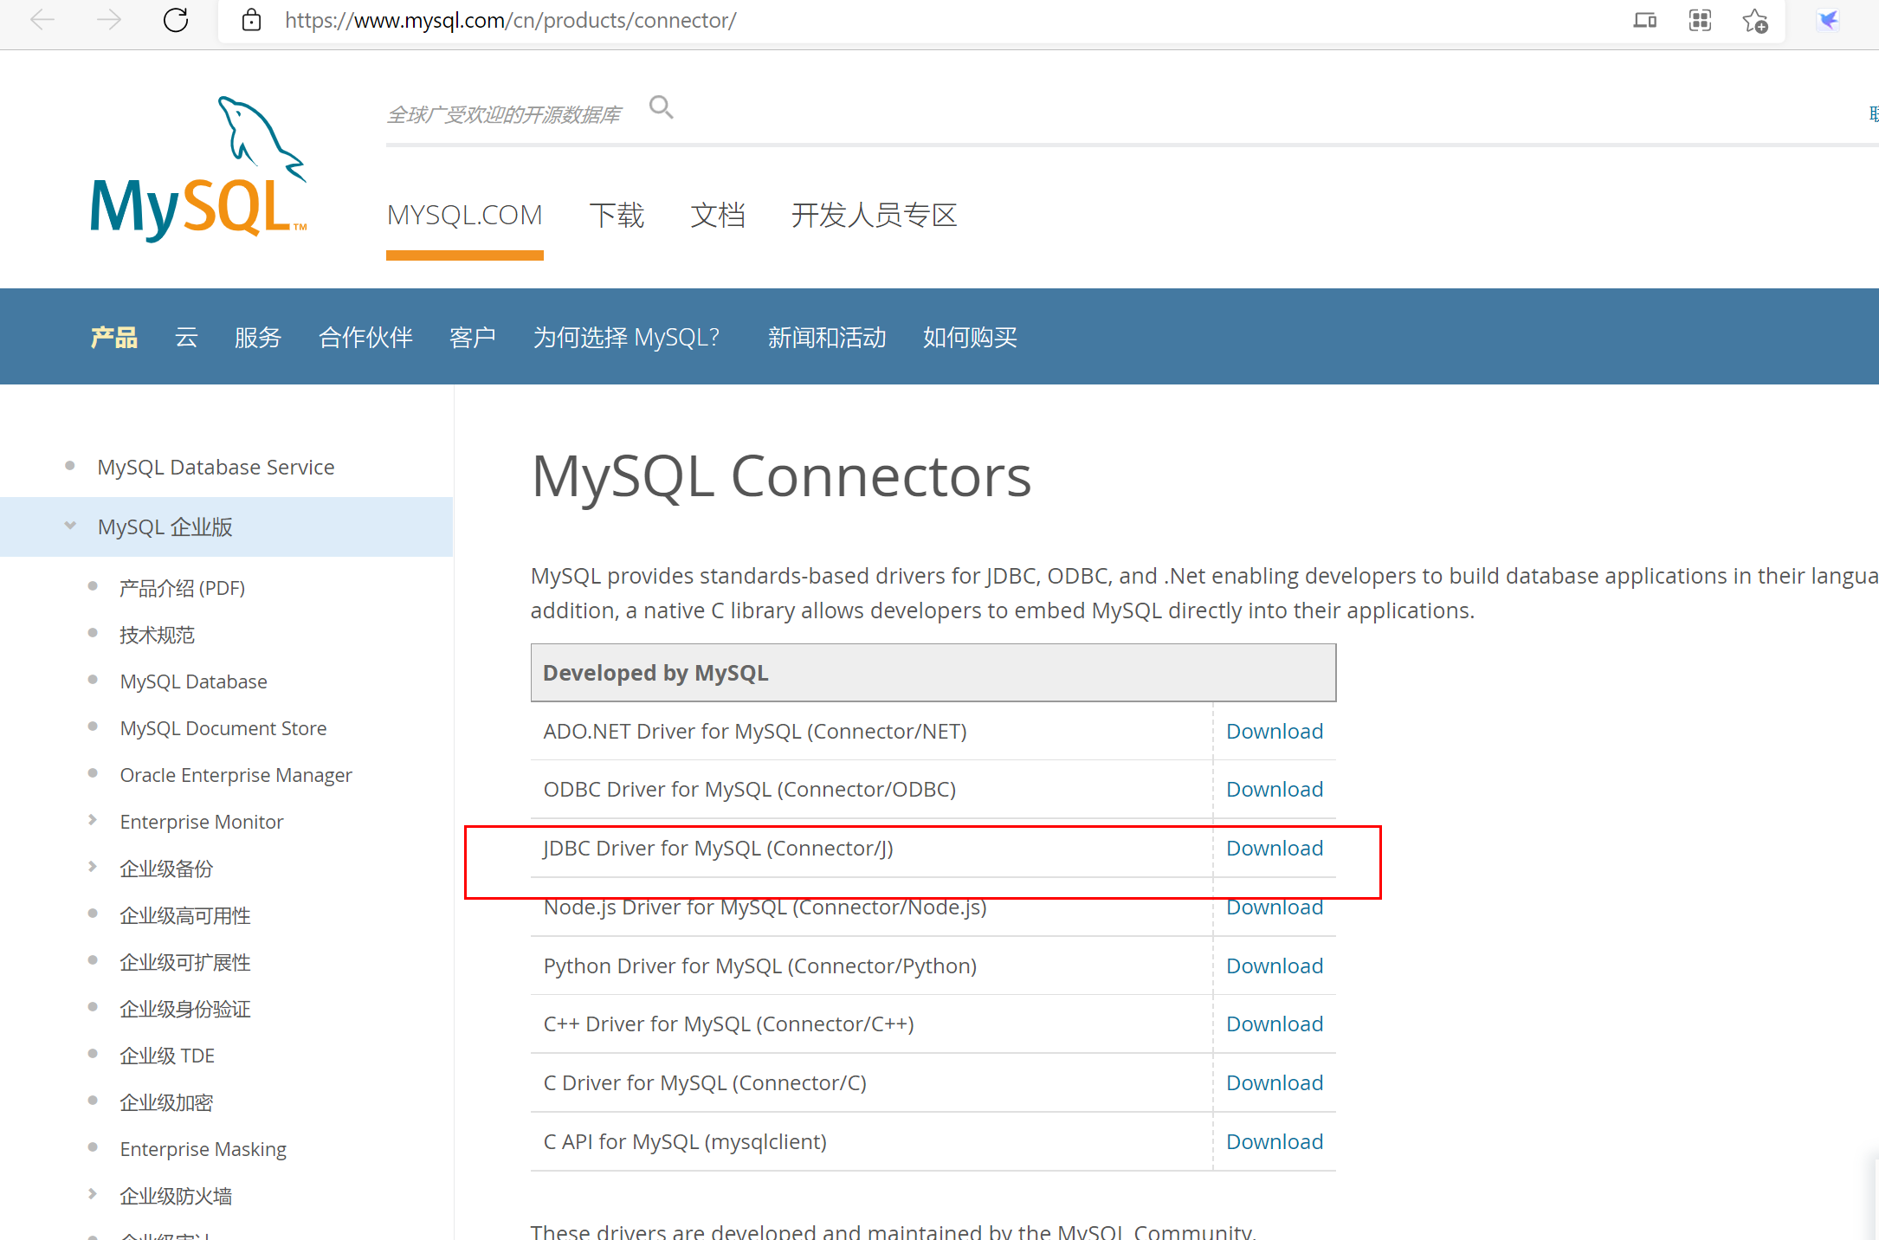
Task: Select 为何选择 MySQL? menu item
Action: [x=626, y=337]
